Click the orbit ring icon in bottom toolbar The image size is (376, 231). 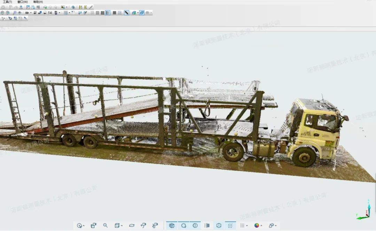point(132,225)
